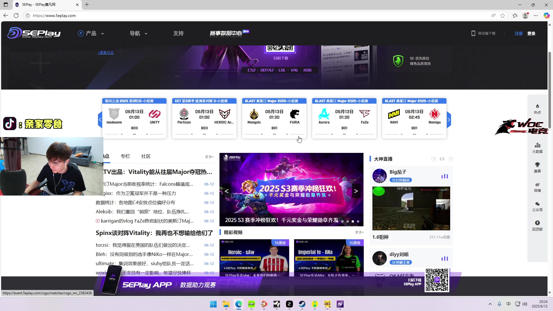Image resolution: width=553 pixels, height=311 pixels.
Task: Open the 2025 S3赛季冲榜狂欢 banner
Action: pyautogui.click(x=291, y=189)
